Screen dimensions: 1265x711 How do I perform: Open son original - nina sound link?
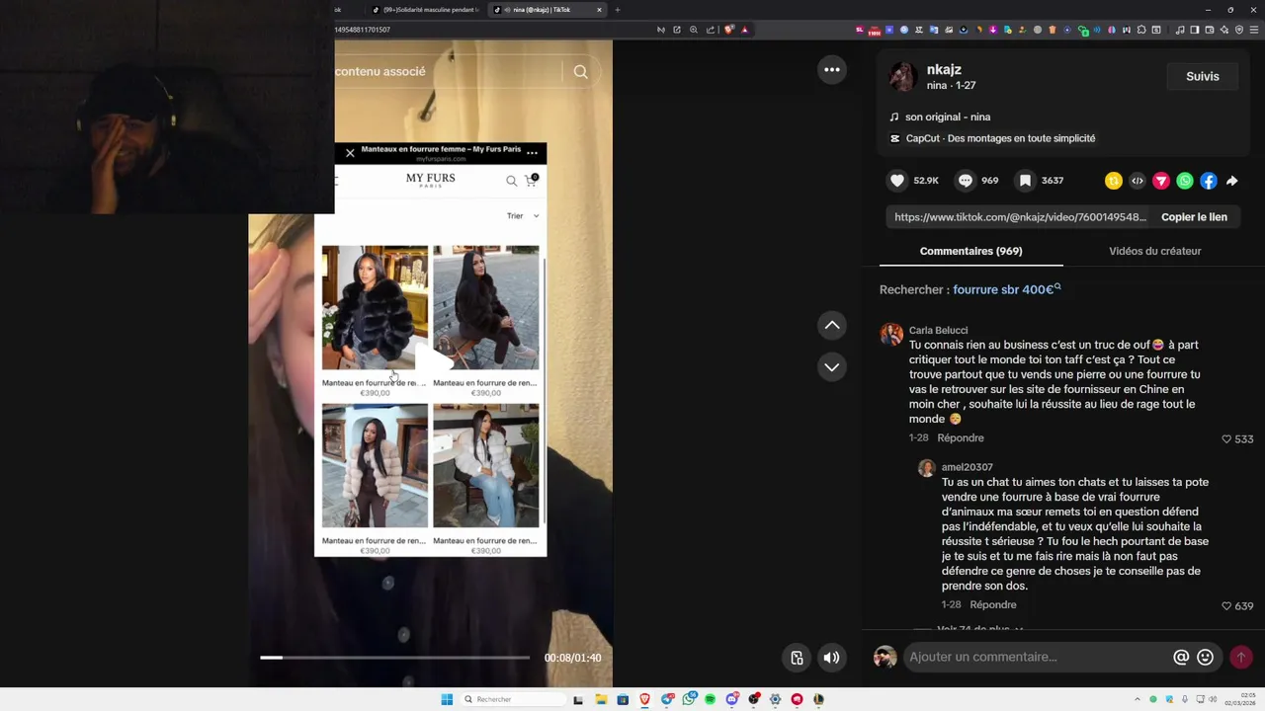pyautogui.click(x=948, y=117)
